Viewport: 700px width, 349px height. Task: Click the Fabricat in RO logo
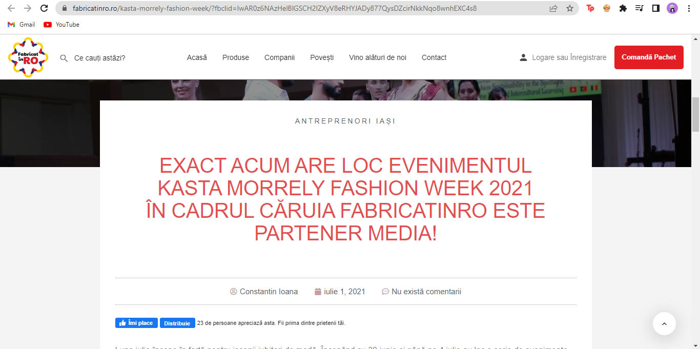coord(28,57)
